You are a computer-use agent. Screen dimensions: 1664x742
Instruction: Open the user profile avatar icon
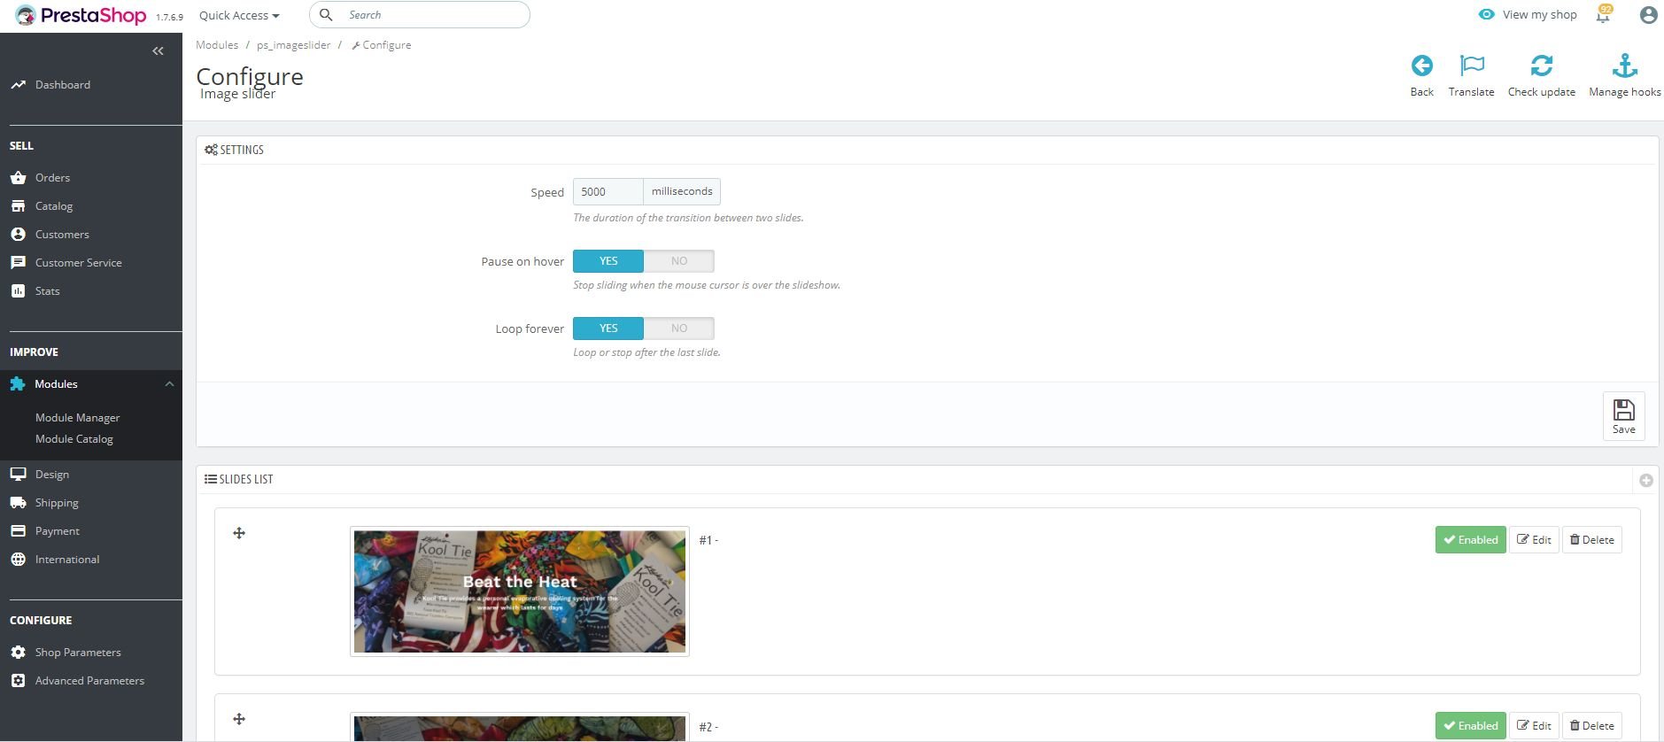(x=1648, y=15)
